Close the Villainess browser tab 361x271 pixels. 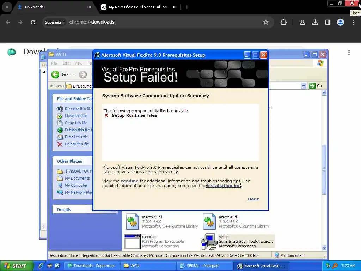pos(174,7)
